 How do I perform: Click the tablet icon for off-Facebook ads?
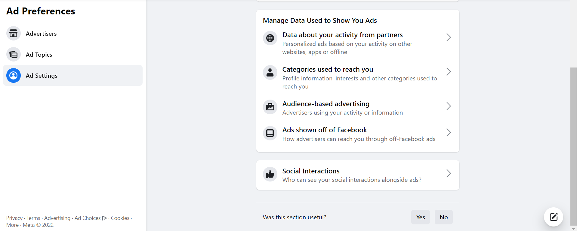(270, 133)
